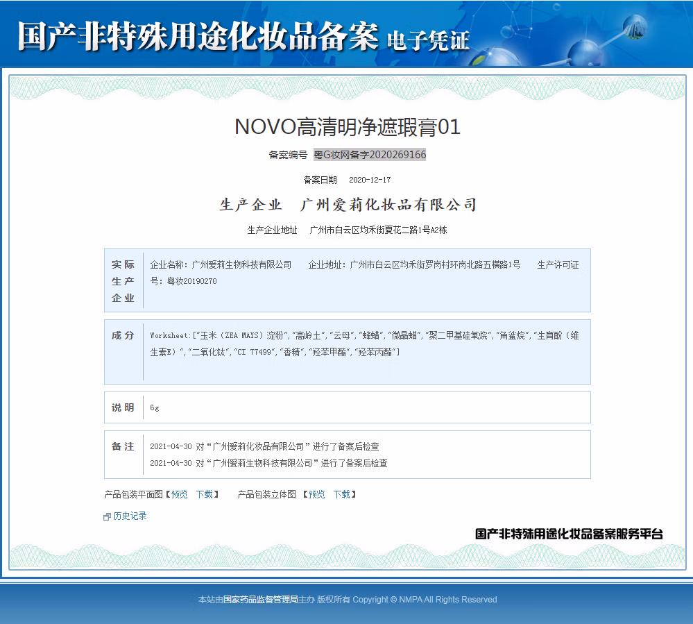This screenshot has height=624, width=693.
Task: Select the filing number 粤G妆网备字2020269166
Action: (x=370, y=155)
